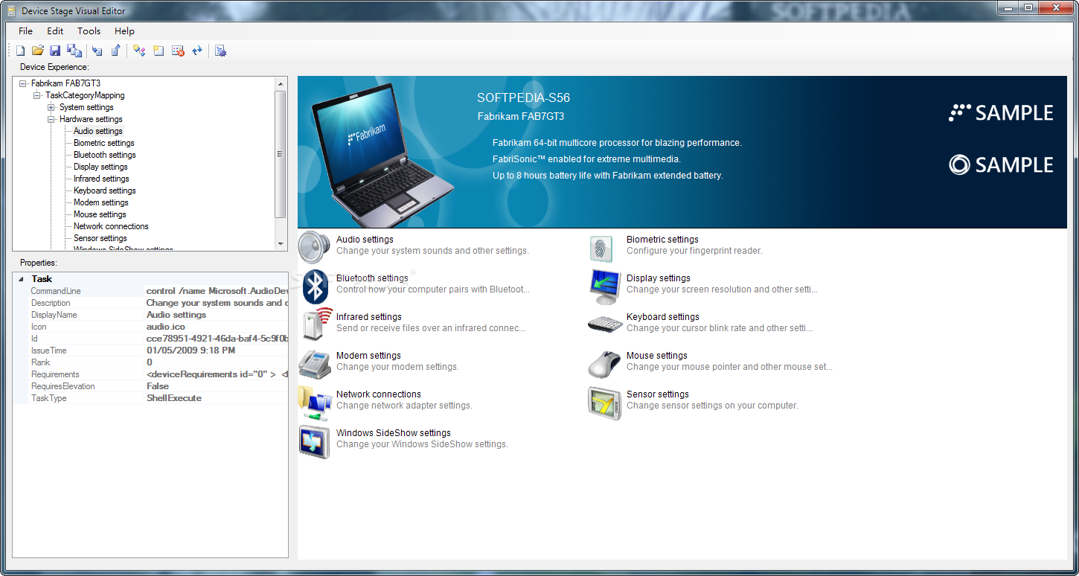Collapse the Task properties category triangle
1079x576 pixels.
(x=20, y=279)
